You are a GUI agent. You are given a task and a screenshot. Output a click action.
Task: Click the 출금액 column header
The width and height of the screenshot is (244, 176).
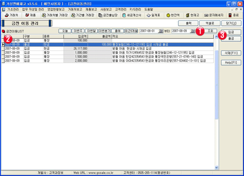tap(100, 36)
